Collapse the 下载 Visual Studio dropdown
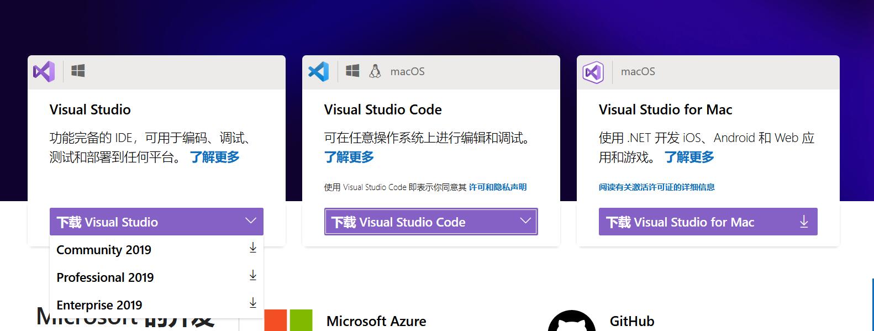874x331 pixels. point(156,222)
